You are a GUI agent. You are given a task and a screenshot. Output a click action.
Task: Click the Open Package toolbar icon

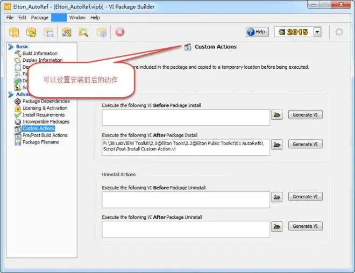click(31, 32)
